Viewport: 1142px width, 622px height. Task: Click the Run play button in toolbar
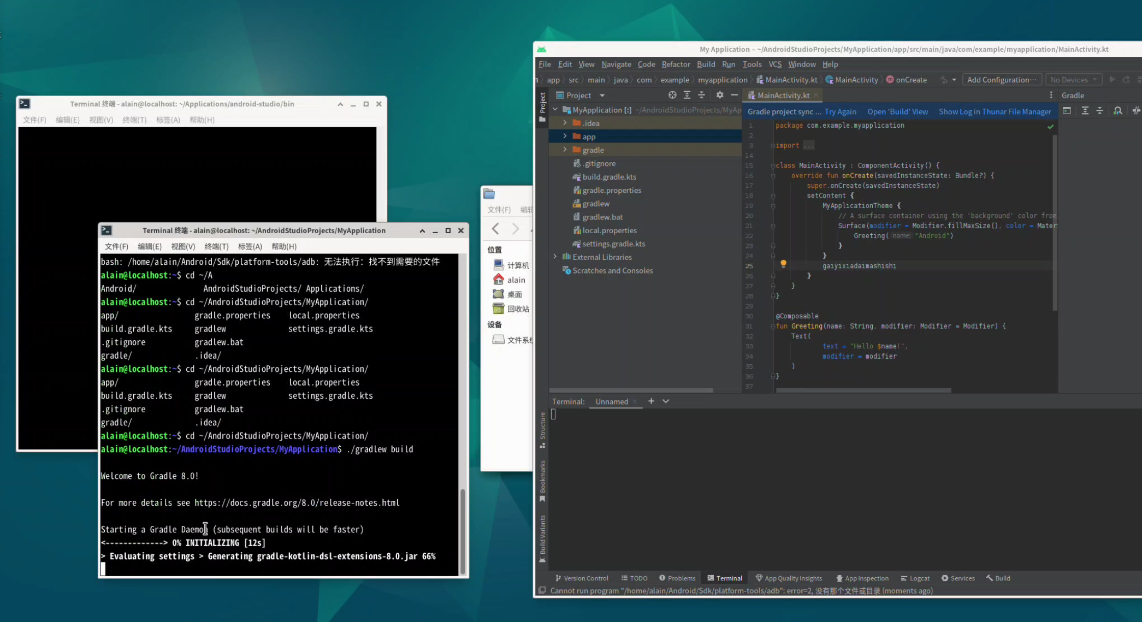(x=1112, y=80)
